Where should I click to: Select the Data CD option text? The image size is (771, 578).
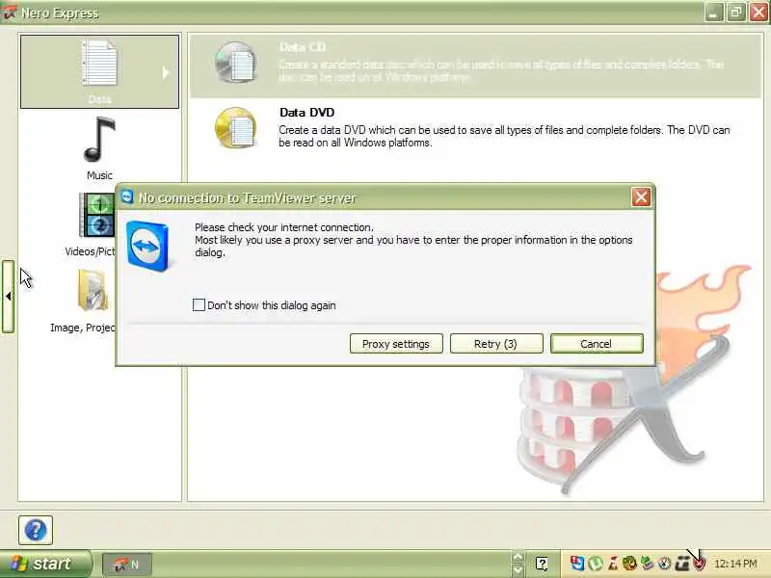click(303, 47)
